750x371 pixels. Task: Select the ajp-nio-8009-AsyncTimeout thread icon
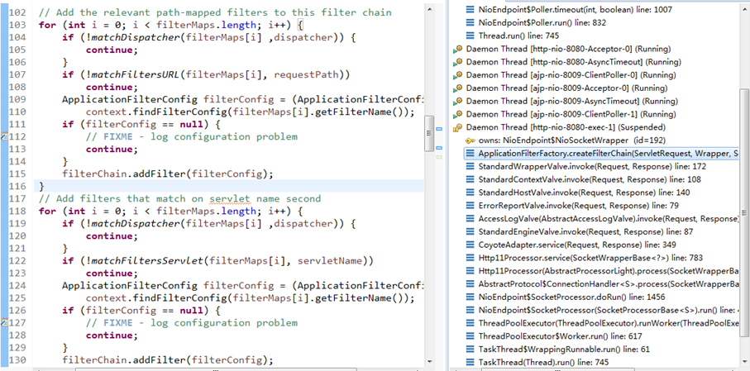(x=458, y=101)
